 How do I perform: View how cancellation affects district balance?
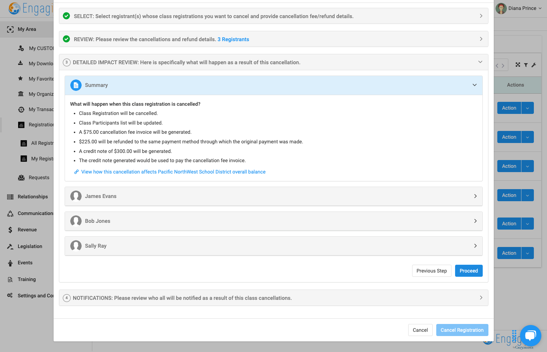(x=173, y=172)
